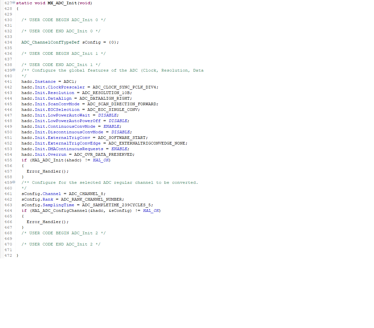This screenshot has height=328, width=374.
Task: Click DISABLE value of LowPowerAutoWait
Action: [108, 115]
